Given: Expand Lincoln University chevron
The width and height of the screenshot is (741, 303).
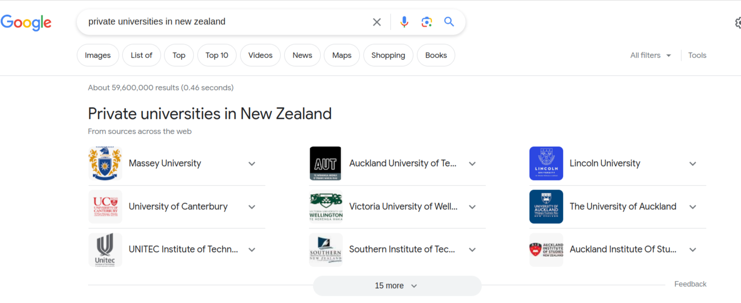Looking at the screenshot, I should pyautogui.click(x=693, y=164).
